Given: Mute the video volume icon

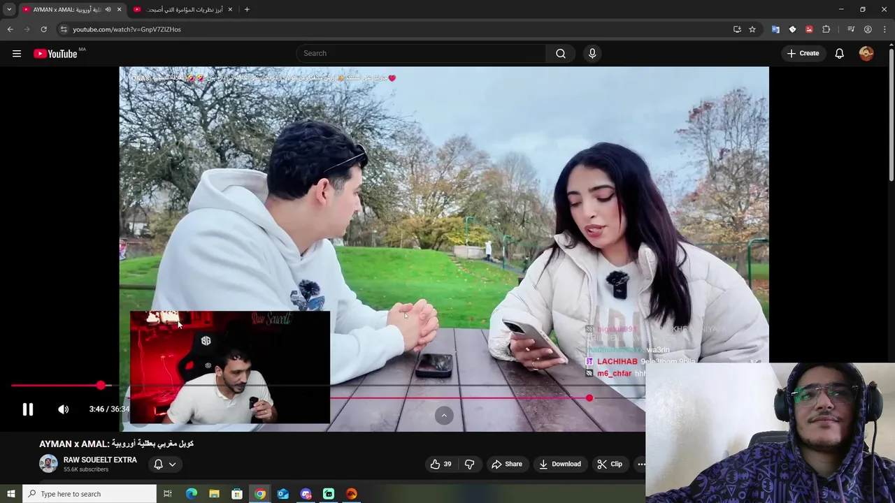Looking at the screenshot, I should 64,409.
